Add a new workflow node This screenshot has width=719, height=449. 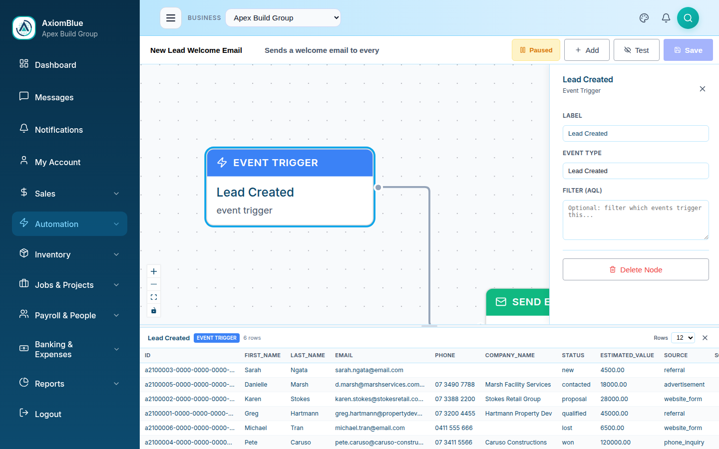tap(587, 50)
